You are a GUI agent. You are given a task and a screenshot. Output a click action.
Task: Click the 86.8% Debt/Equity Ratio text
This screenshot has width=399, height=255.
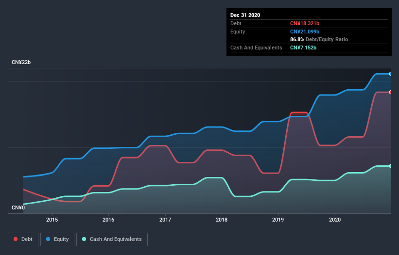pyautogui.click(x=319, y=39)
